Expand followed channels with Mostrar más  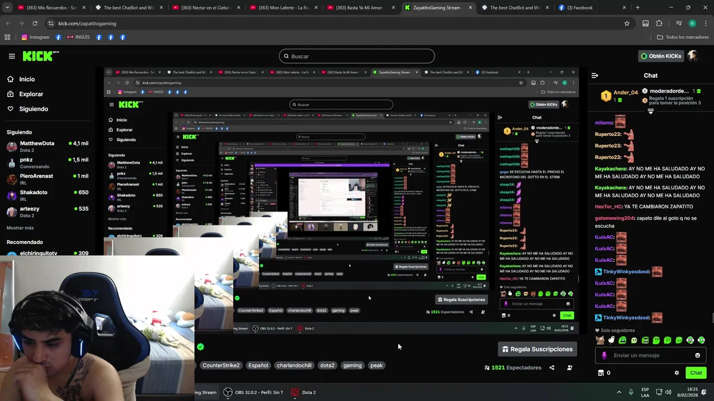(20, 228)
